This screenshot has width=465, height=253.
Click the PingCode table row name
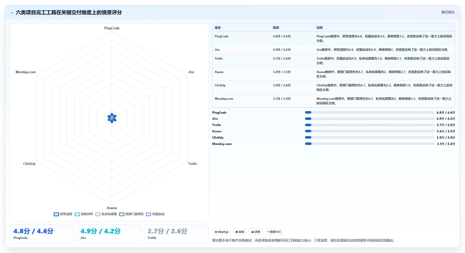coord(221,36)
